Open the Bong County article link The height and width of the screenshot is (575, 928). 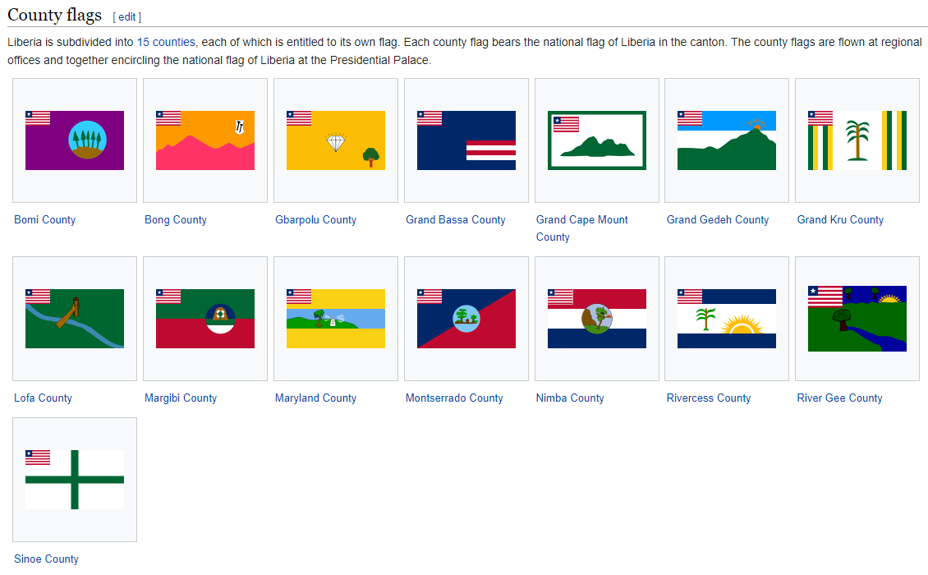click(176, 219)
